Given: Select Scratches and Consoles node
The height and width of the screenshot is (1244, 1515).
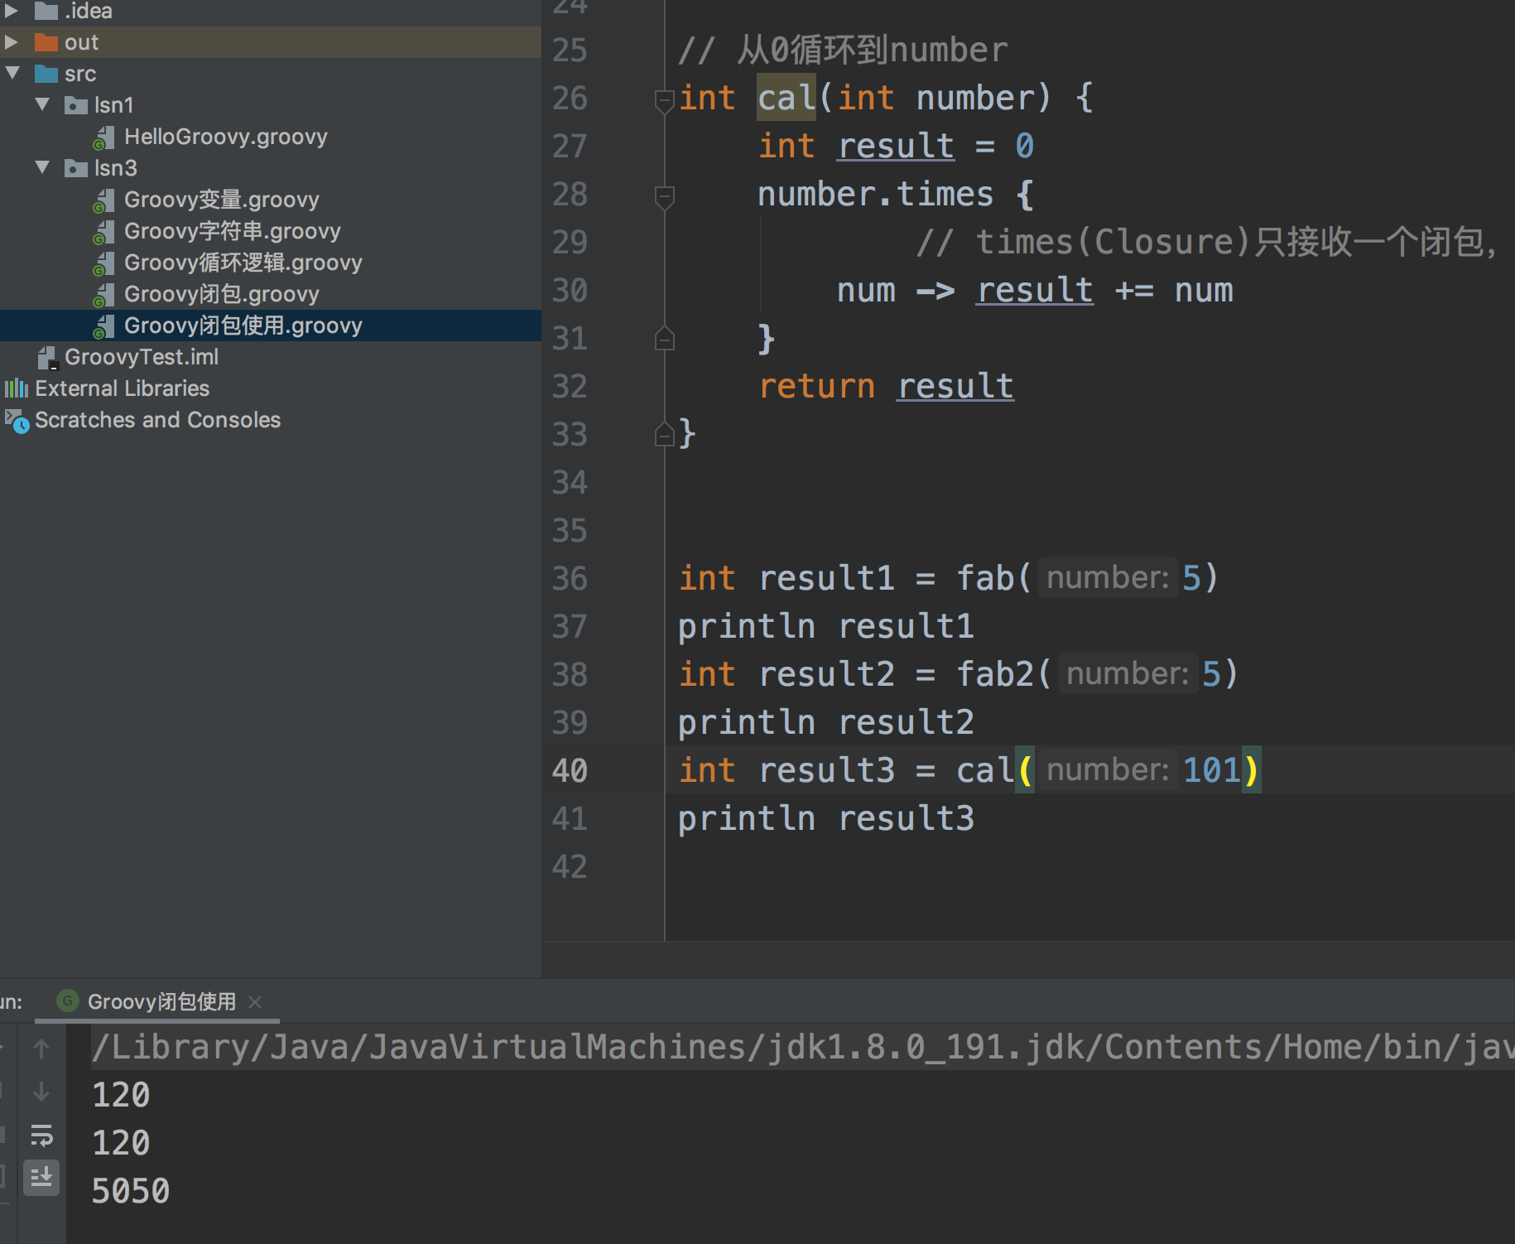Looking at the screenshot, I should (158, 420).
